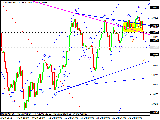Select the thick blue ascending trendline
The width and height of the screenshot is (160, 120).
pos(103,77)
